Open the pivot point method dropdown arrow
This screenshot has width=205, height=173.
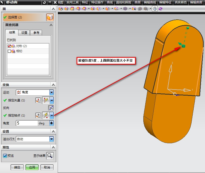tap(52, 116)
